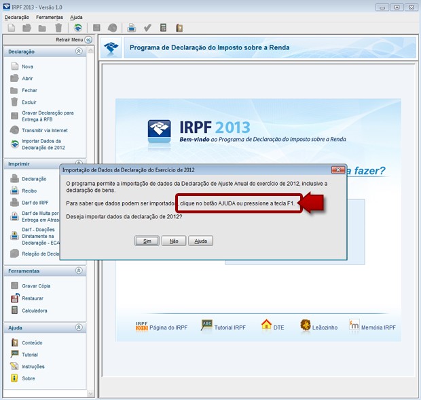Click the Retrair Menu collapse arrows

coord(88,40)
